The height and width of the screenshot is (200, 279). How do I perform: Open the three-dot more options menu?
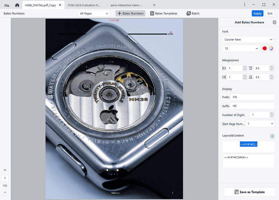[244, 5]
